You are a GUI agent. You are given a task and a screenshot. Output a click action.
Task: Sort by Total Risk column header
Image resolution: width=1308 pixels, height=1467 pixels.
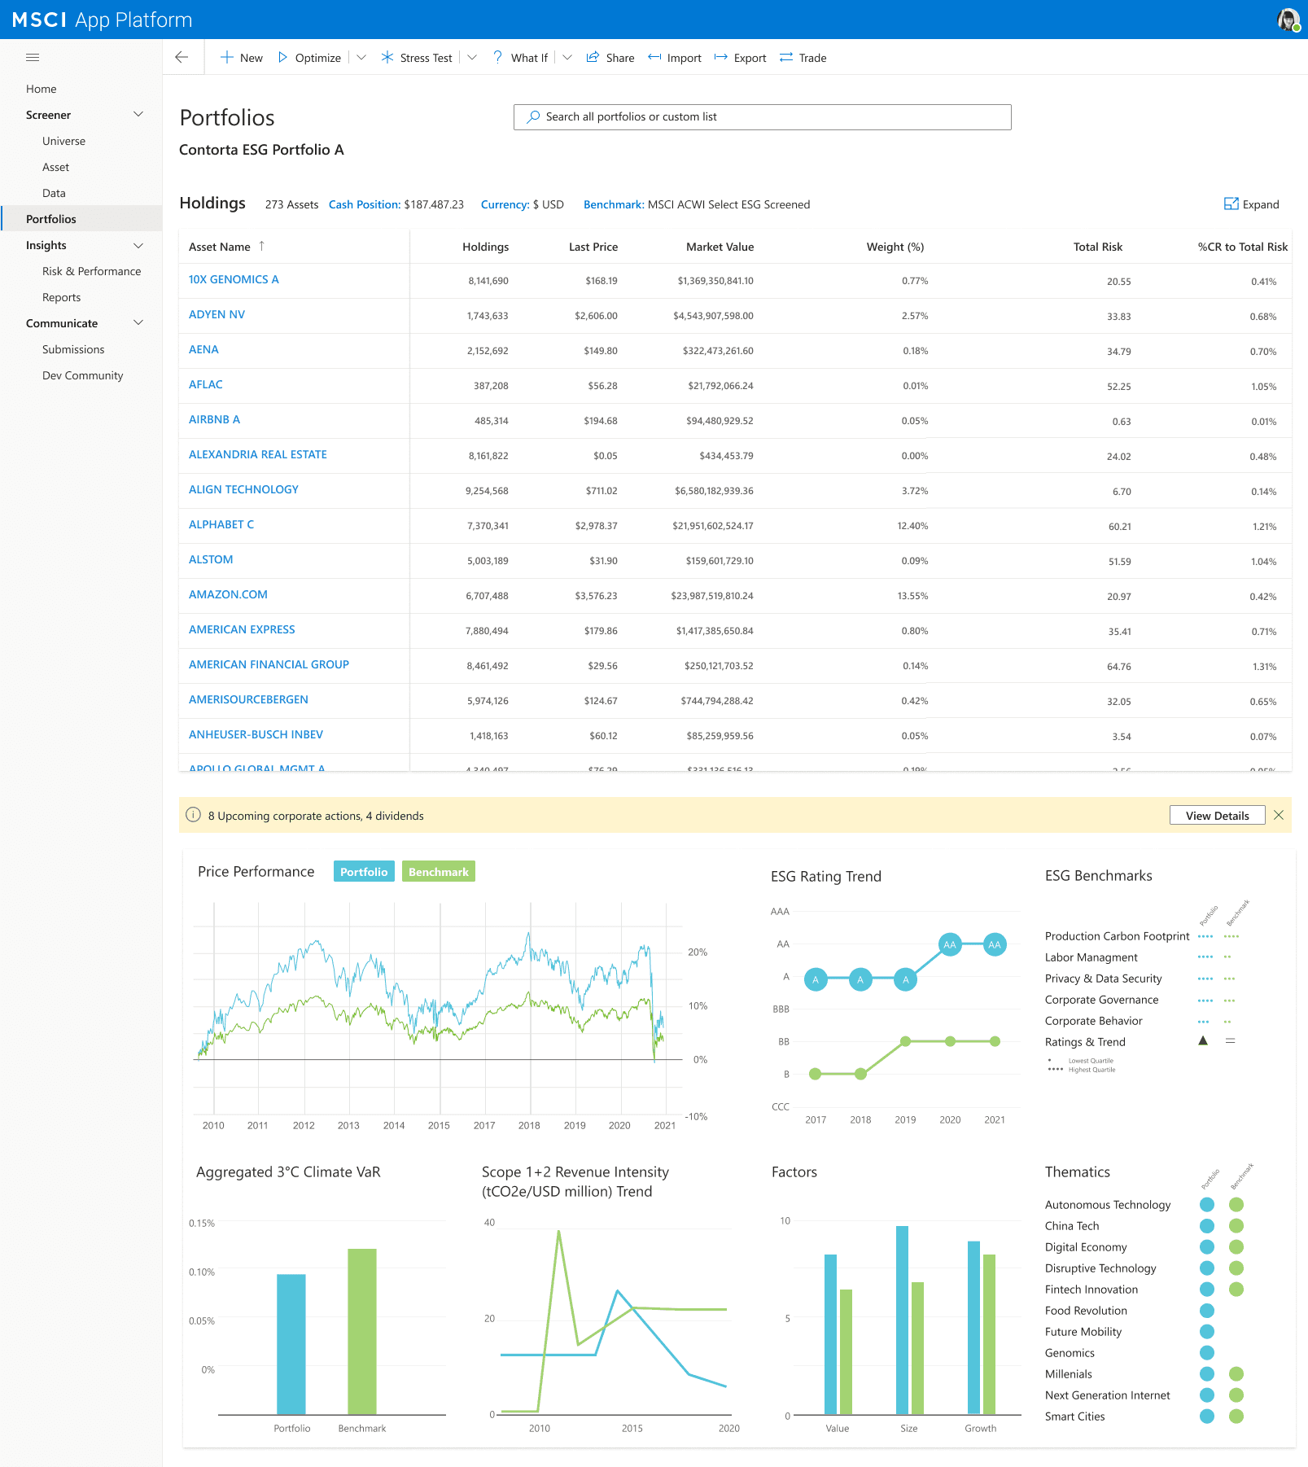click(x=1097, y=247)
